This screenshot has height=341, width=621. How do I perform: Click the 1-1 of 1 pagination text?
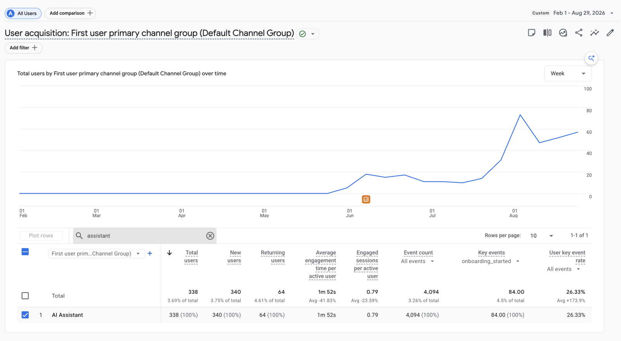click(579, 236)
